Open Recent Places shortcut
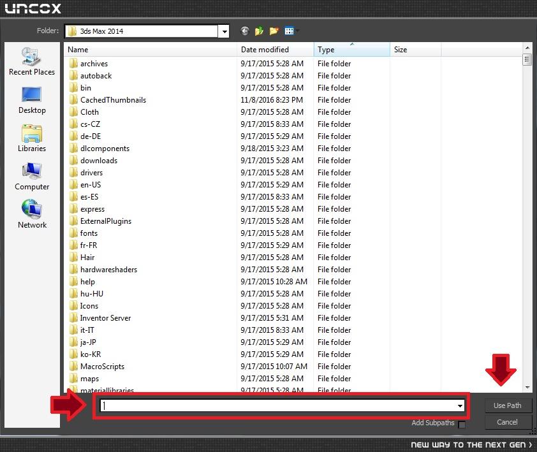 32,62
